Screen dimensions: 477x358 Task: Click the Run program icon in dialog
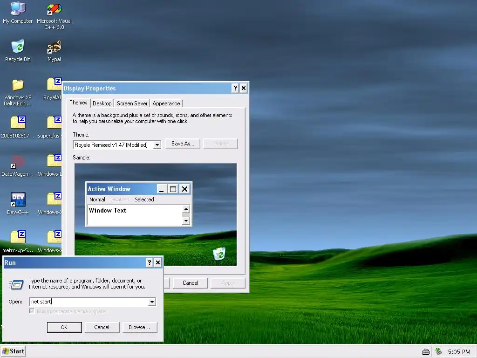click(16, 284)
